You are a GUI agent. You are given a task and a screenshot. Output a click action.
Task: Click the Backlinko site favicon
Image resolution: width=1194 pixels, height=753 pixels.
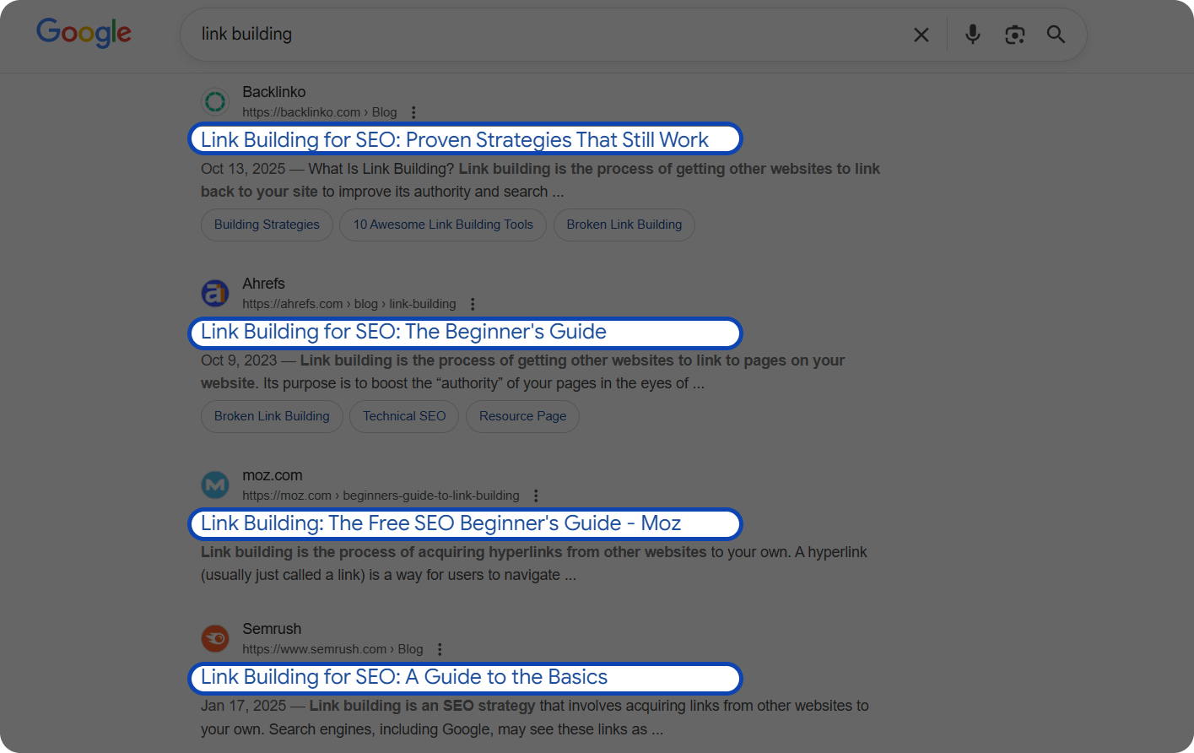pyautogui.click(x=215, y=101)
